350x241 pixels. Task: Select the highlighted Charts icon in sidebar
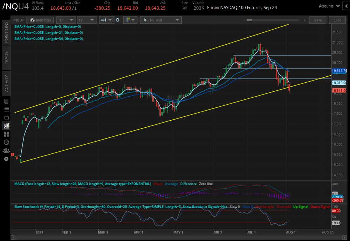pyautogui.click(x=6, y=126)
